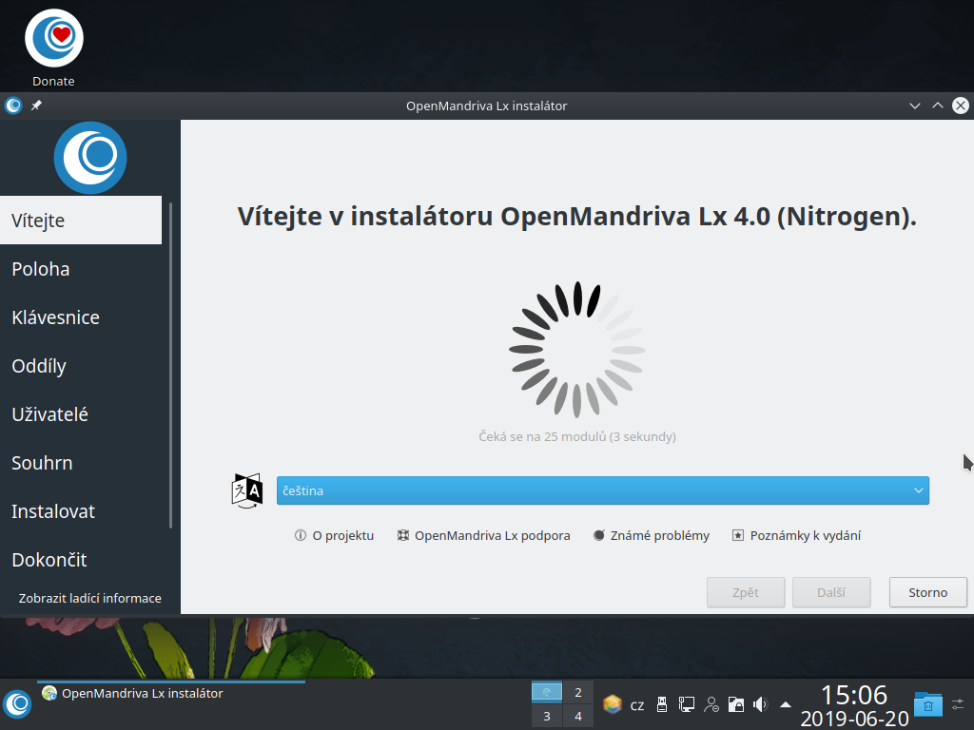Toggle the pin icon in the window titlebar
The height and width of the screenshot is (730, 974).
pos(35,106)
